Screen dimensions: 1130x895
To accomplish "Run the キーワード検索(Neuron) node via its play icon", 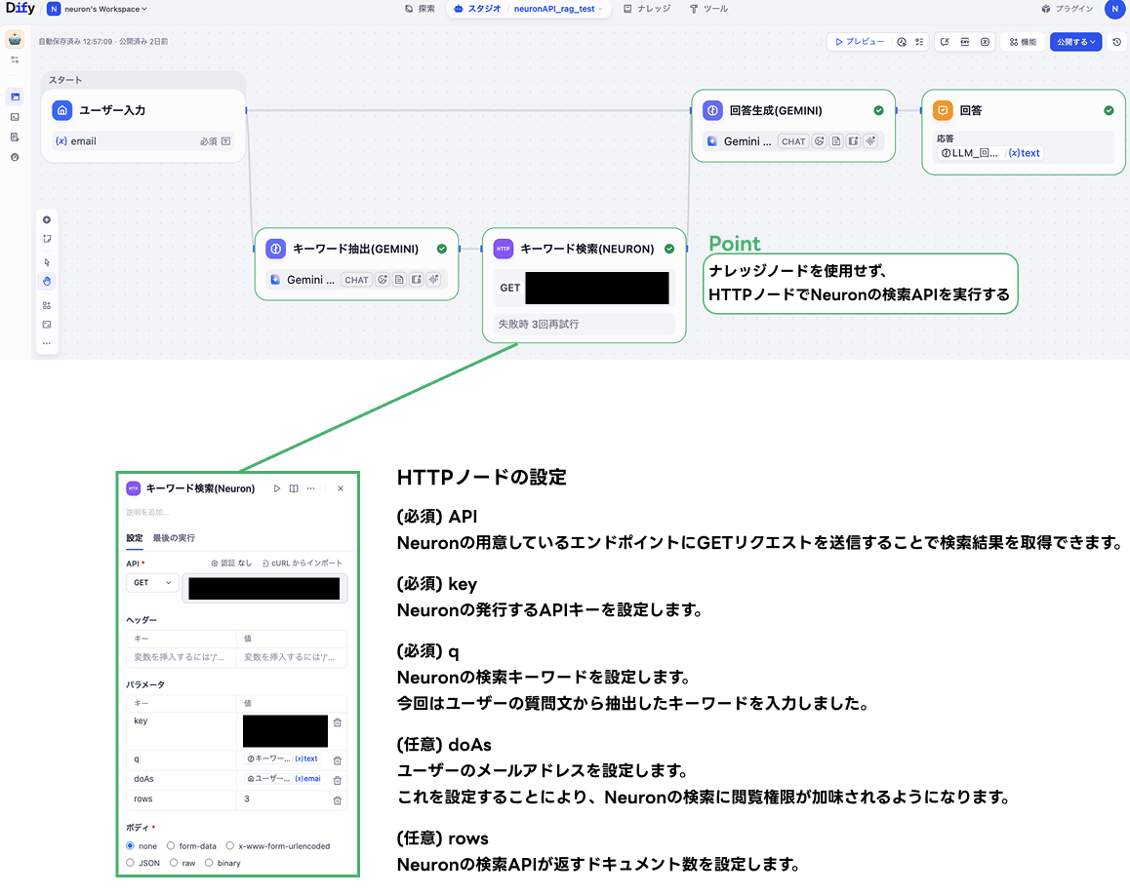I will (x=277, y=488).
